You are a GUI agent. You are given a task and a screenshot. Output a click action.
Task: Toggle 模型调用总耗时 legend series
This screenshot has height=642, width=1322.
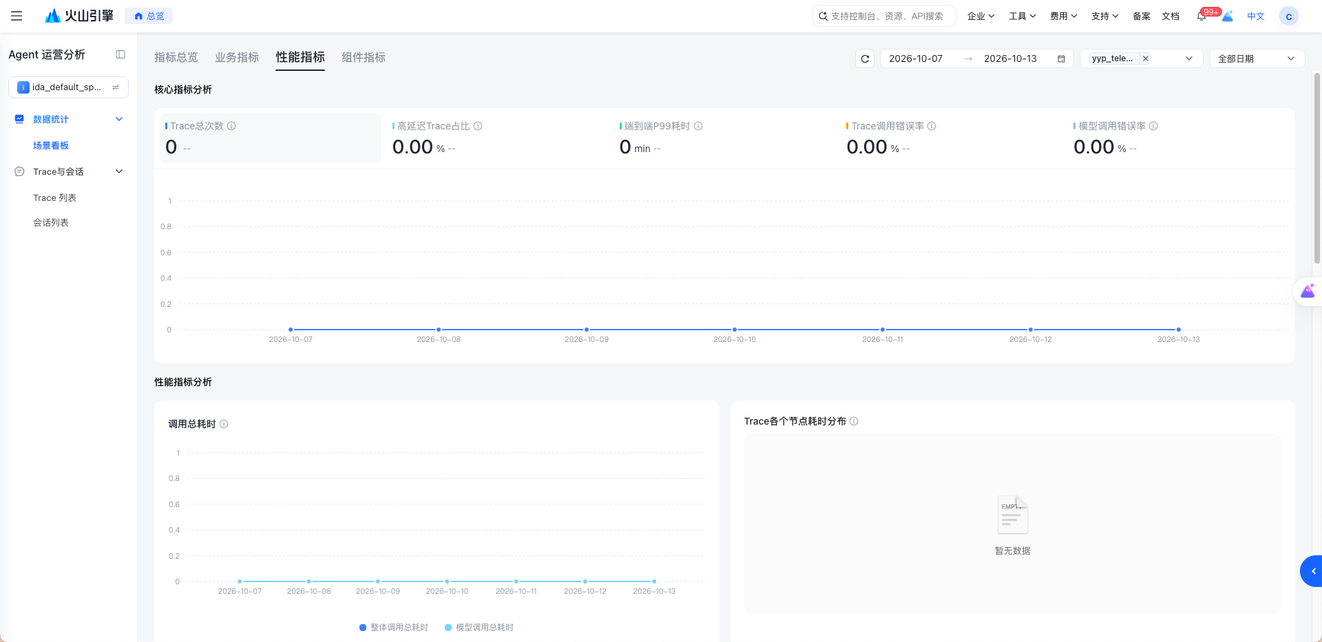pos(479,628)
